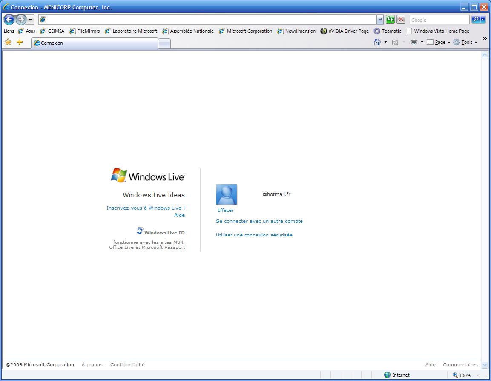Stop loading with the red X icon
491x381 pixels.
pos(401,20)
